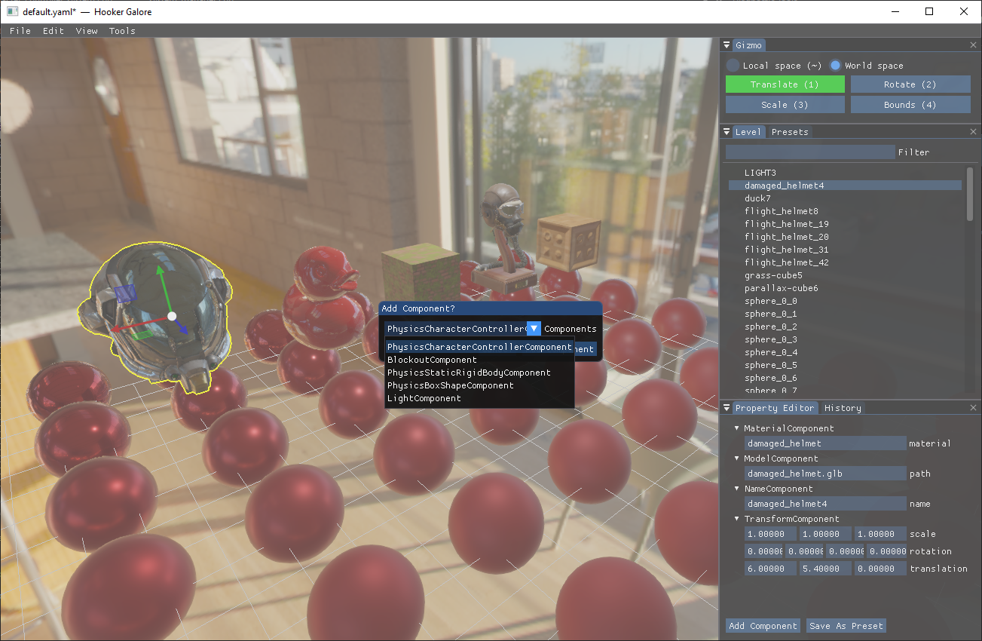Collapse the TransformComponent section
The image size is (982, 641).
(x=737, y=519)
